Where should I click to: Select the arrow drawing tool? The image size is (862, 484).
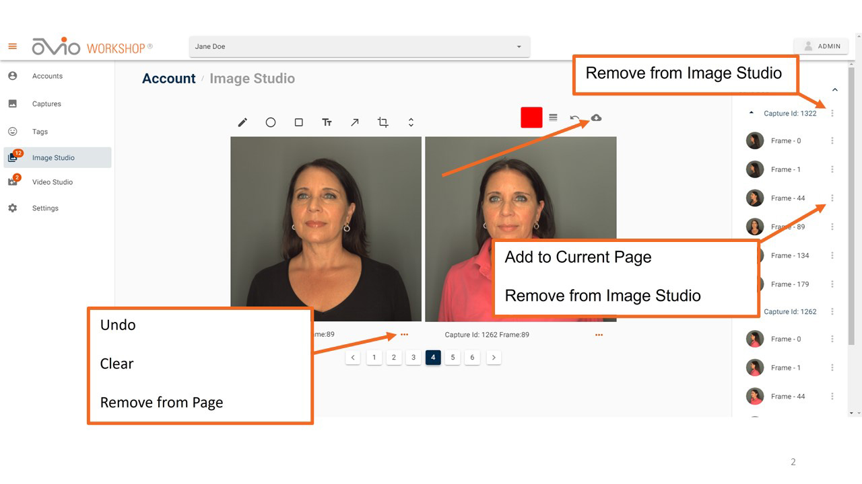355,122
